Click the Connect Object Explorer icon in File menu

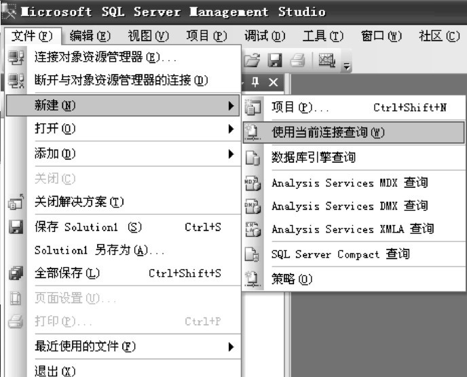pyautogui.click(x=16, y=58)
